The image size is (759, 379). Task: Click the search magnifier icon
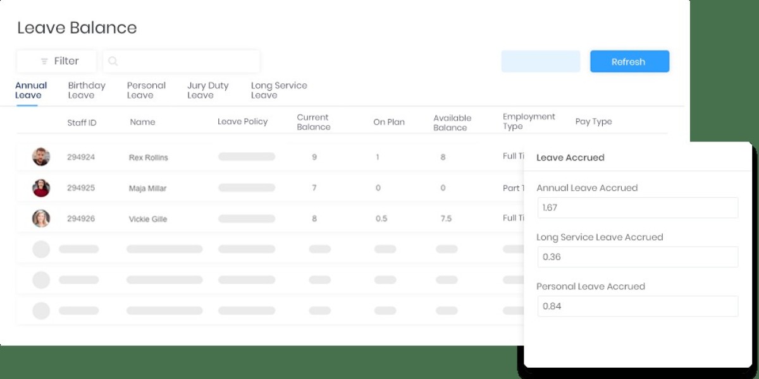coord(113,61)
